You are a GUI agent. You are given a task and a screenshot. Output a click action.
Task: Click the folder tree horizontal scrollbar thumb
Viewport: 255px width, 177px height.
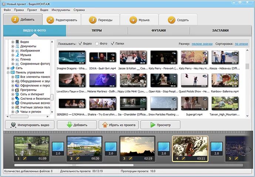19,116
